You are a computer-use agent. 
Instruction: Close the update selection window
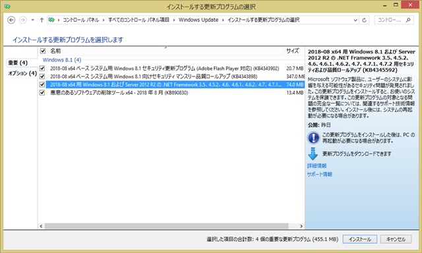(x=410, y=5)
